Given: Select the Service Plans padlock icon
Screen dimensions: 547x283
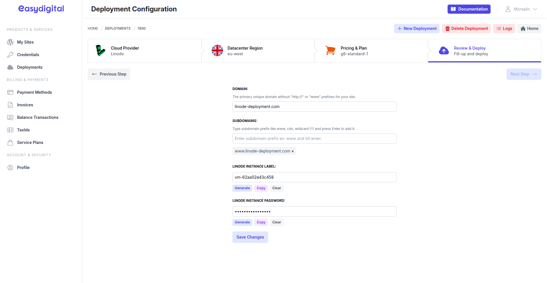Looking at the screenshot, I should pos(11,142).
